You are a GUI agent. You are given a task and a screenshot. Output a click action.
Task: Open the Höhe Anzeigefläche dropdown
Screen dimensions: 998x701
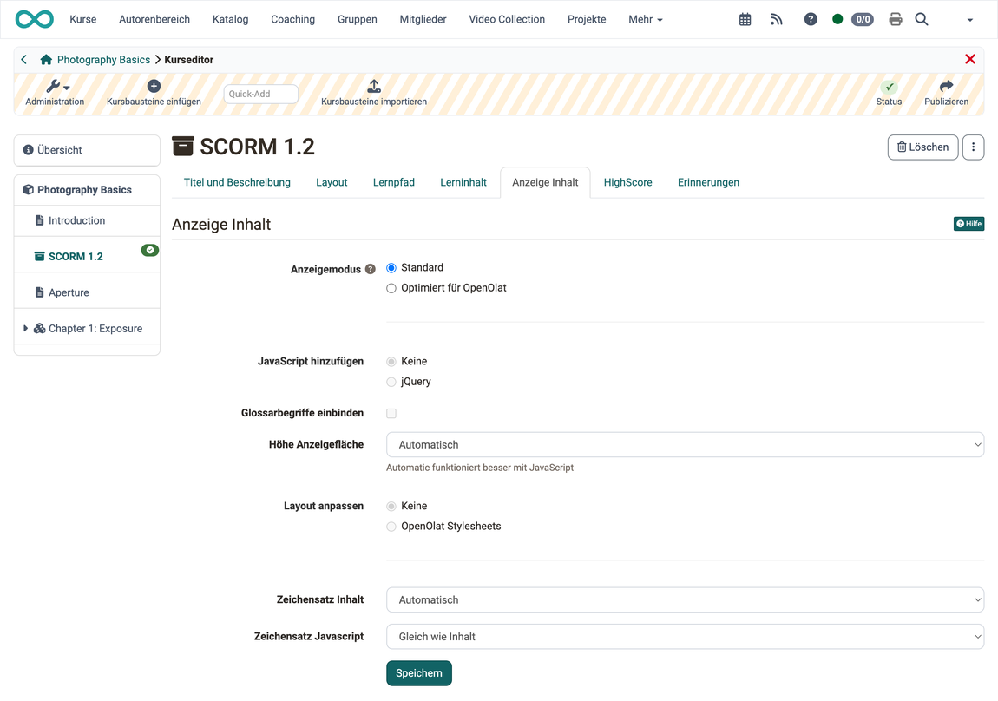click(685, 445)
